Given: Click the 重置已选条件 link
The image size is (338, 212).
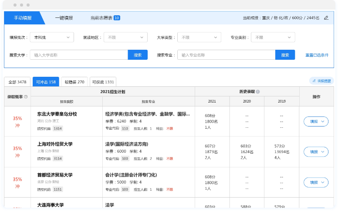Looking at the screenshot, I should click(317, 55).
